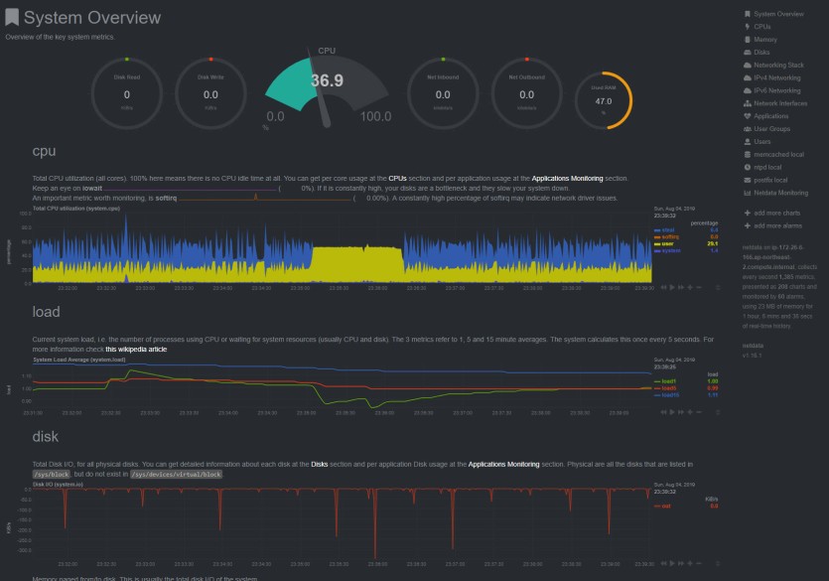
Task: Click the postfix local envelope icon
Action: (747, 181)
